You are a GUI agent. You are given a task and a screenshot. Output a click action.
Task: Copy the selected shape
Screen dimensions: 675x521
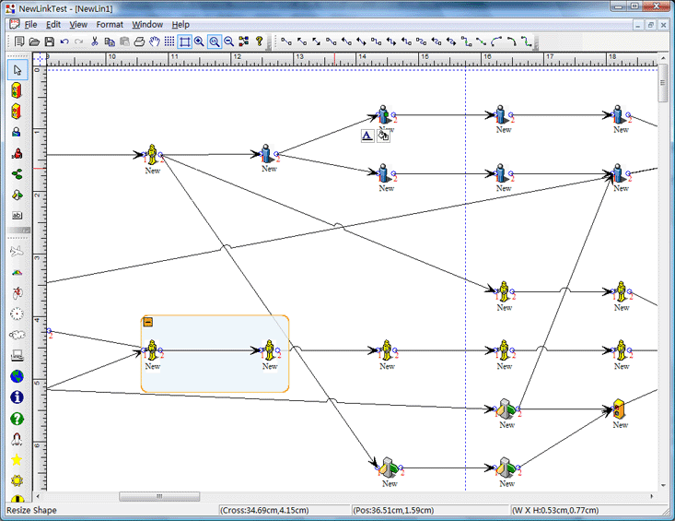[110, 41]
